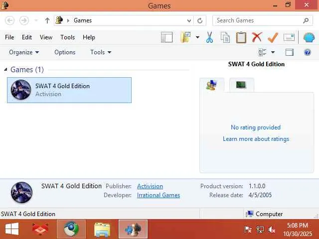Viewport: 319px width, 239px height.
Task: Open File Explorer from taskbar
Action: [x=102, y=229]
